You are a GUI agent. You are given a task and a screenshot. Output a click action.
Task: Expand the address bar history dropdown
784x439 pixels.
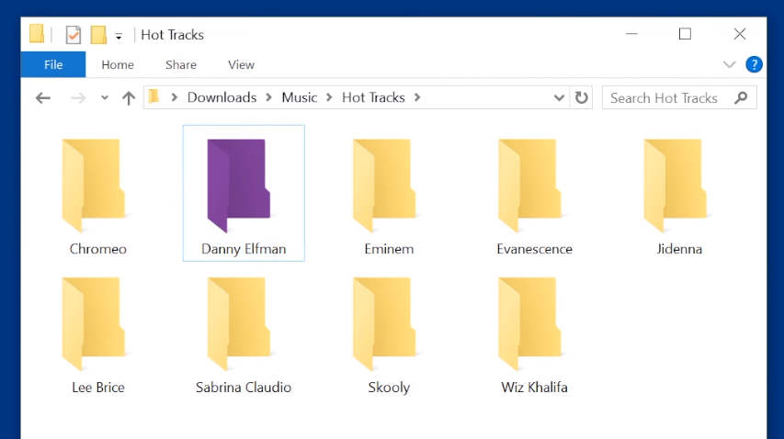click(559, 98)
